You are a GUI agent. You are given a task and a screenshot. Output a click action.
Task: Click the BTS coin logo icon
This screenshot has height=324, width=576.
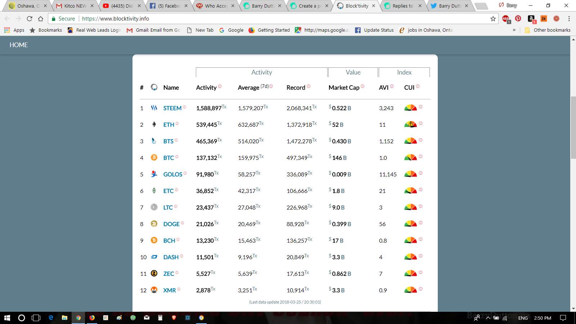[154, 141]
